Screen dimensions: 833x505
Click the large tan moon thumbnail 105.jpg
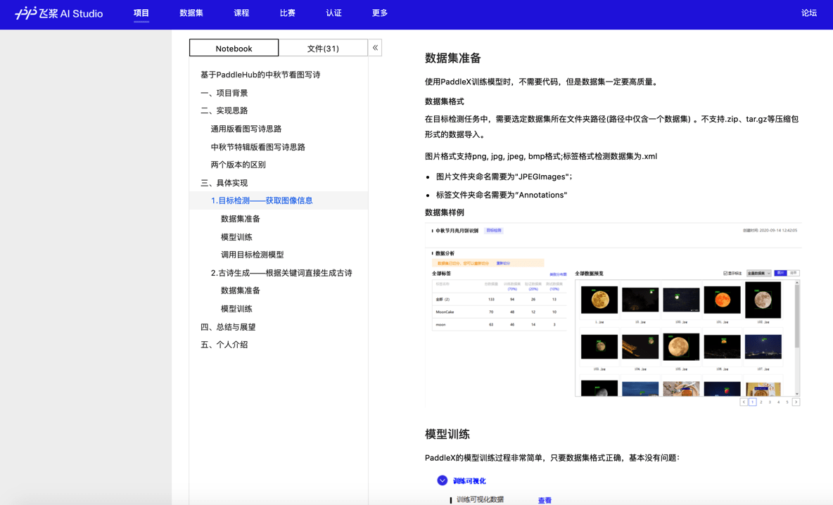click(x=681, y=347)
